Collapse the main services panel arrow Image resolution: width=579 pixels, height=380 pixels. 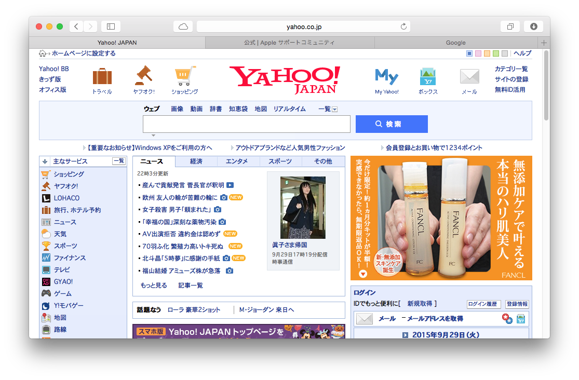[x=45, y=161]
